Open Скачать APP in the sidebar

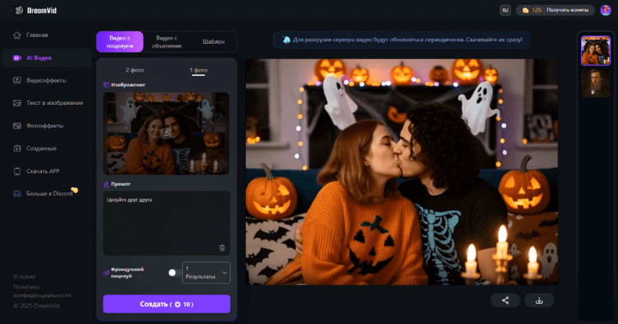[x=41, y=171]
